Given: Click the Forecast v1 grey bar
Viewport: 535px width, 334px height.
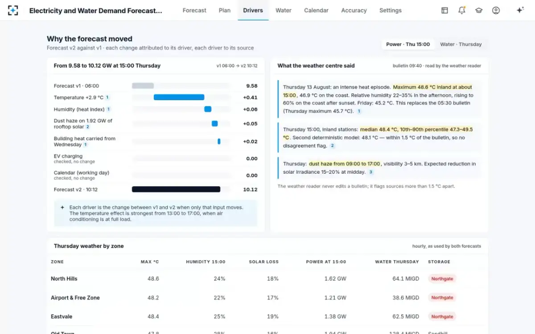Looking at the screenshot, I should coord(143,86).
